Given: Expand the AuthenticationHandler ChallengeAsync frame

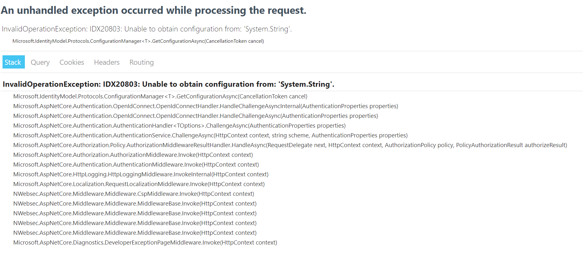Looking at the screenshot, I should coord(179,125).
